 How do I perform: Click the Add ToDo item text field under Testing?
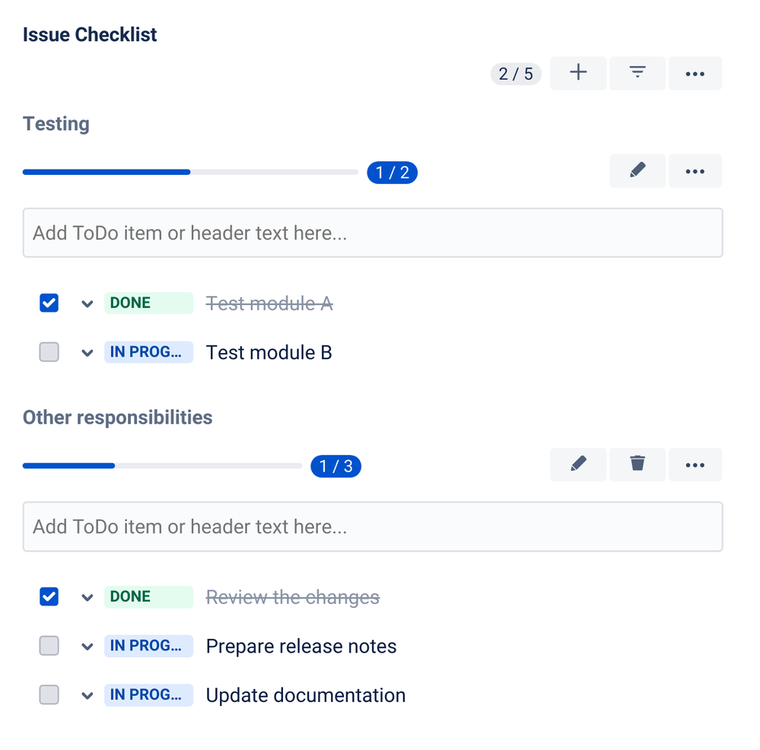click(x=373, y=232)
